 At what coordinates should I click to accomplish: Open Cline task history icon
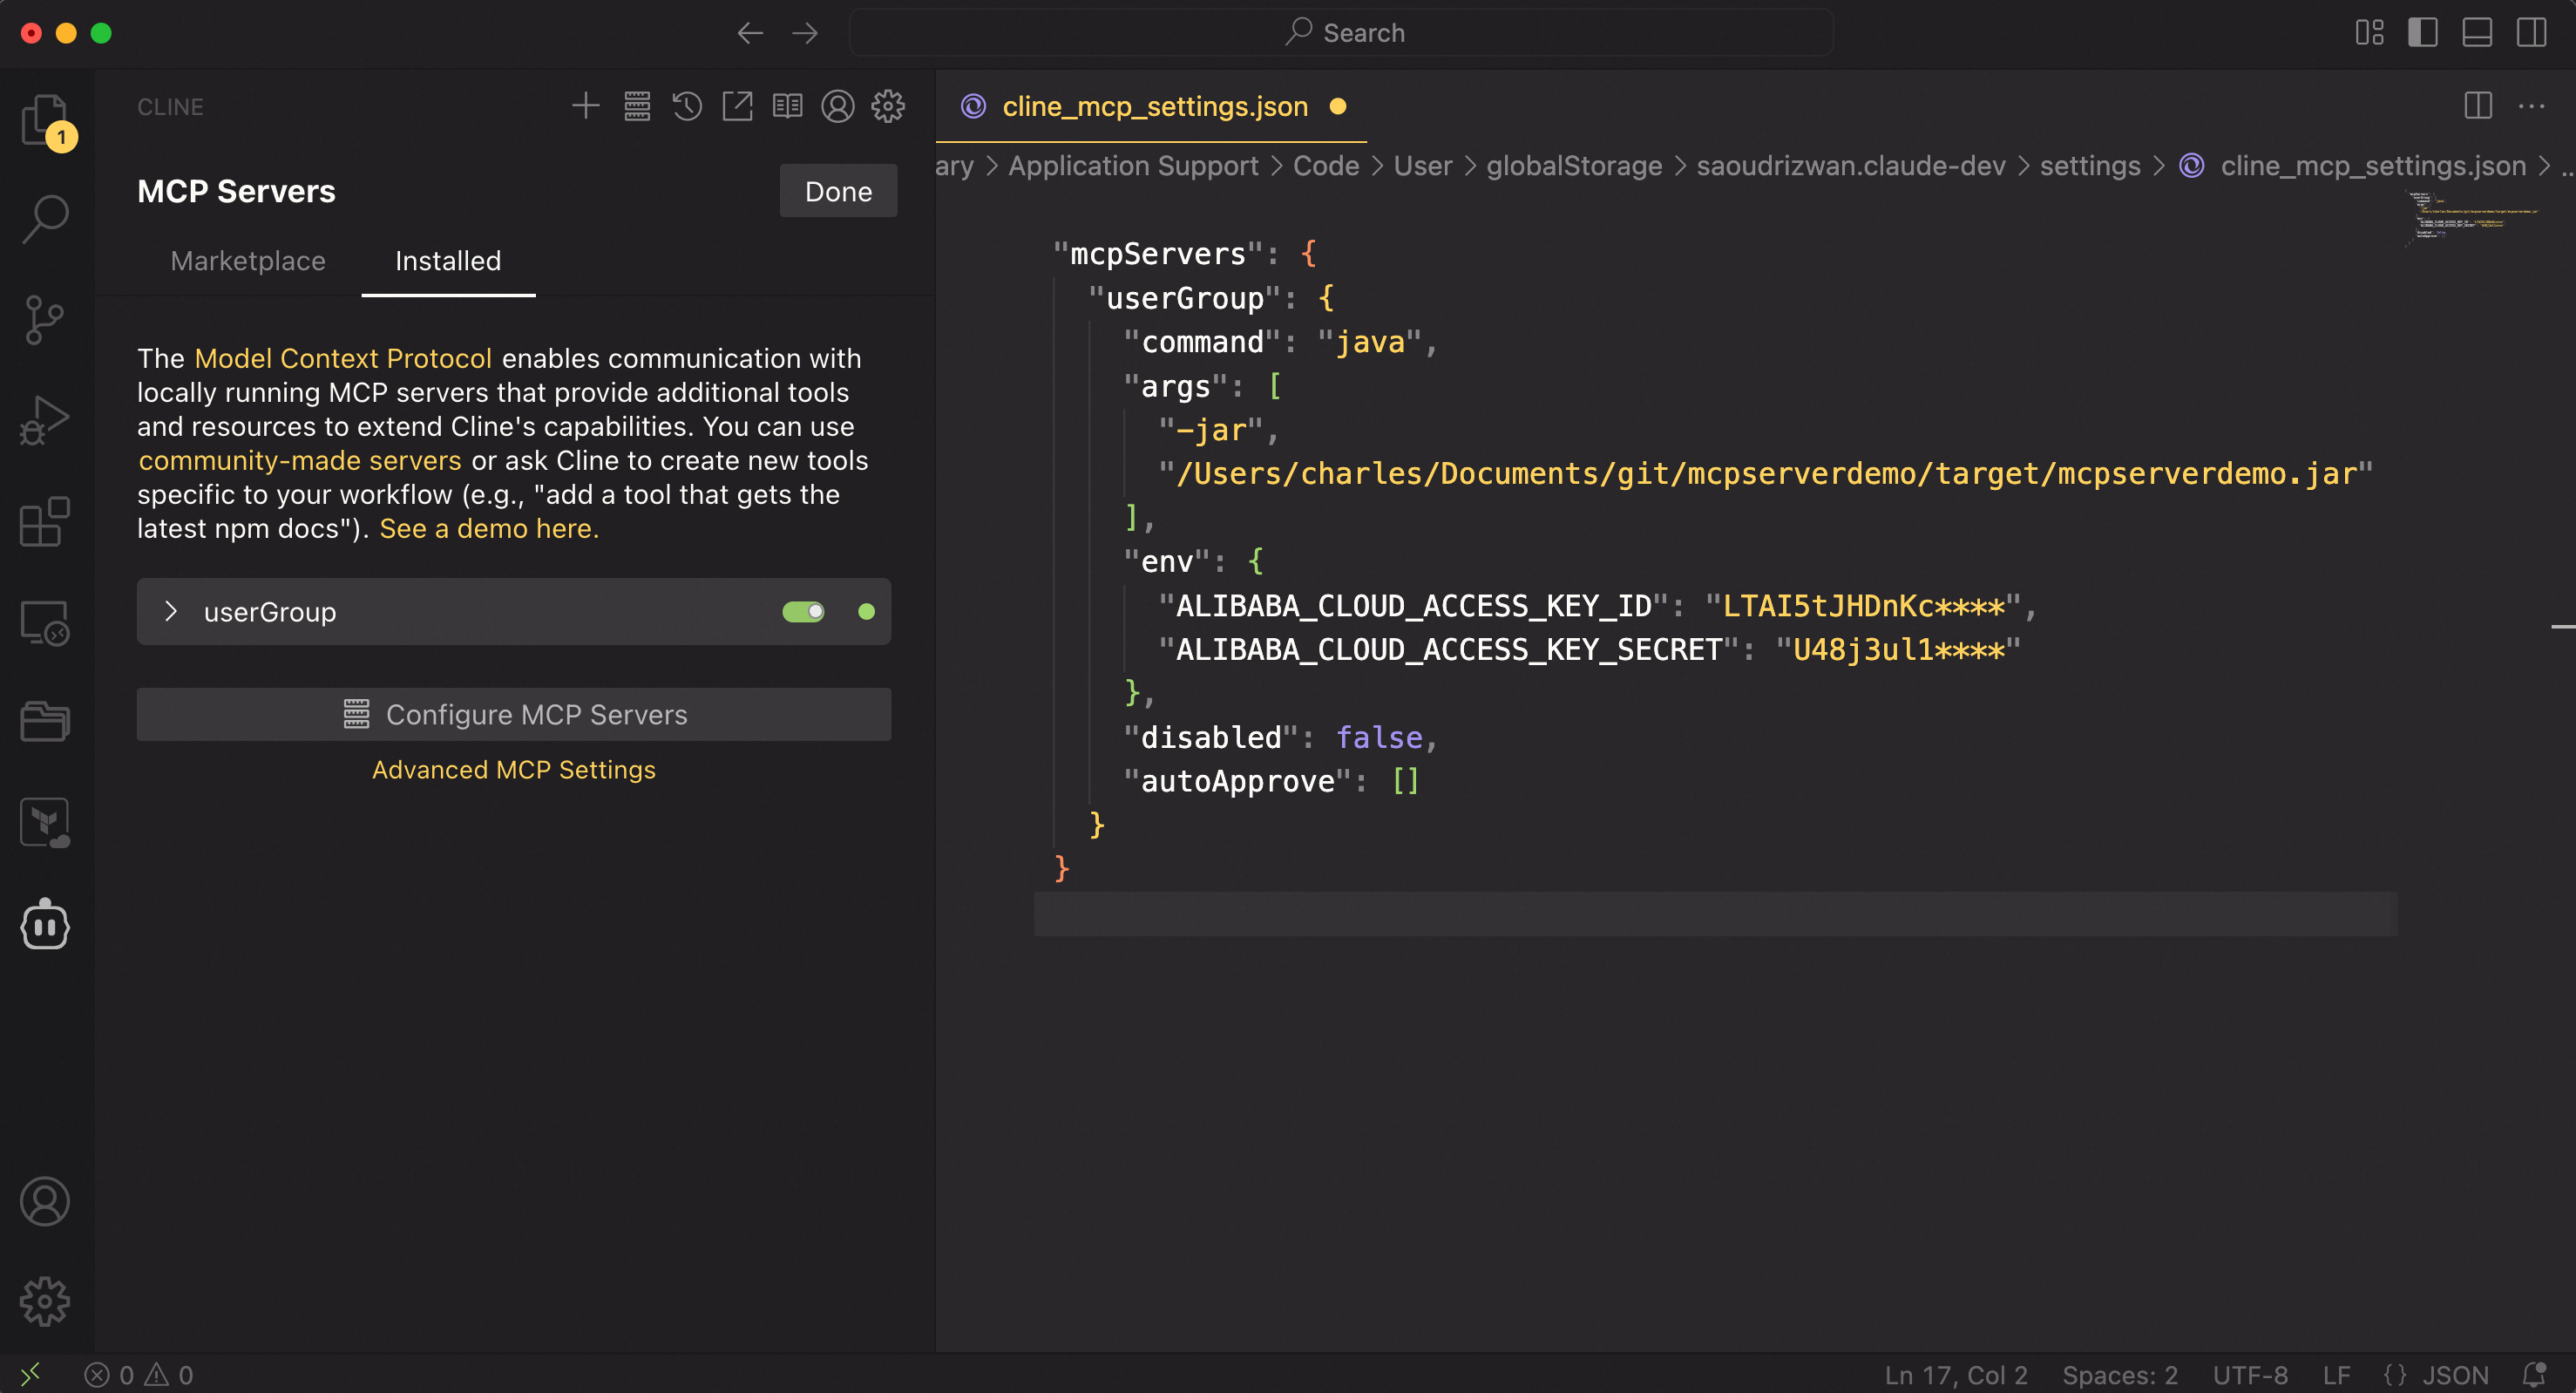[687, 106]
